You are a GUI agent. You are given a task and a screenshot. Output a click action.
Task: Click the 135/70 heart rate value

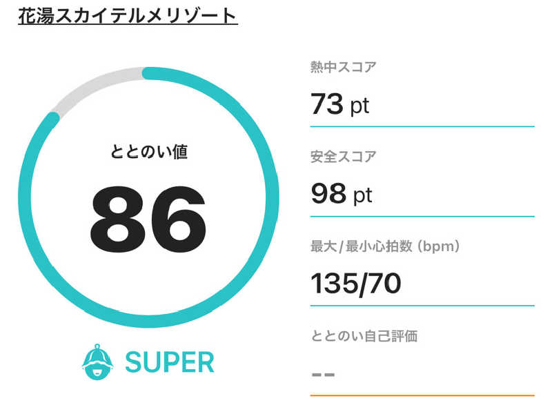pos(355,284)
